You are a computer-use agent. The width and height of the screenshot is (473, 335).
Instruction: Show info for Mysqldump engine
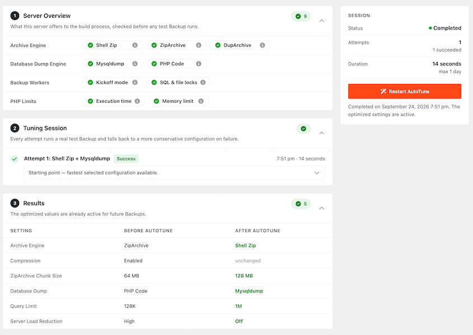[x=135, y=64]
